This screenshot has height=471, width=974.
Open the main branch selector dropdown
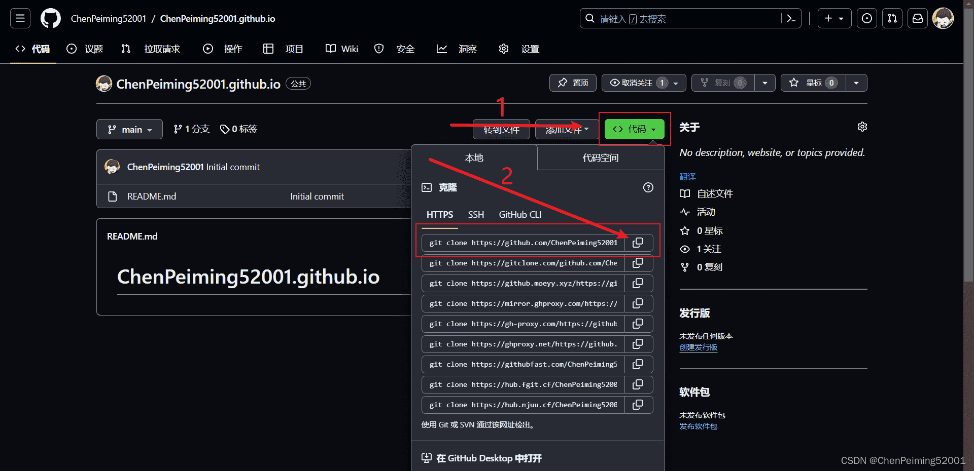[x=129, y=129]
